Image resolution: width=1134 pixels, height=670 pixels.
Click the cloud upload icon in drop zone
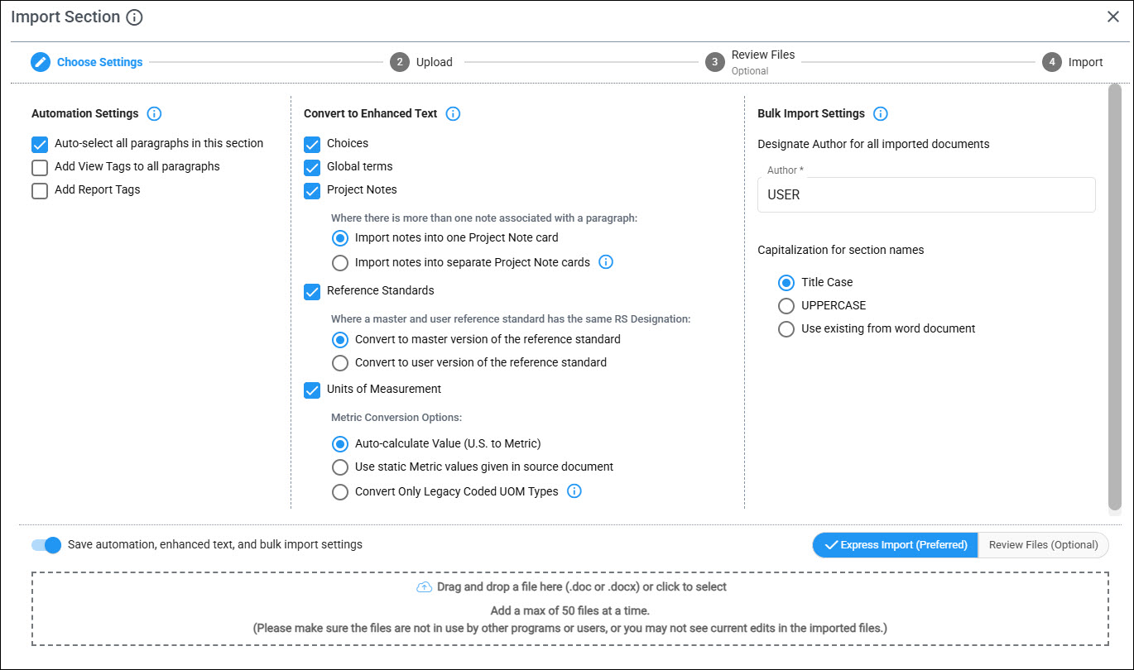pyautogui.click(x=424, y=587)
